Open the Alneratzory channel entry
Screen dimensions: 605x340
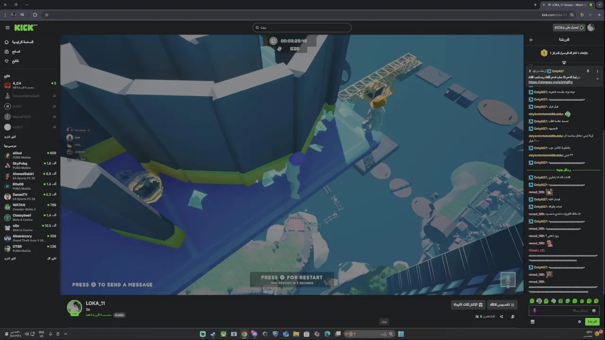tap(30, 238)
